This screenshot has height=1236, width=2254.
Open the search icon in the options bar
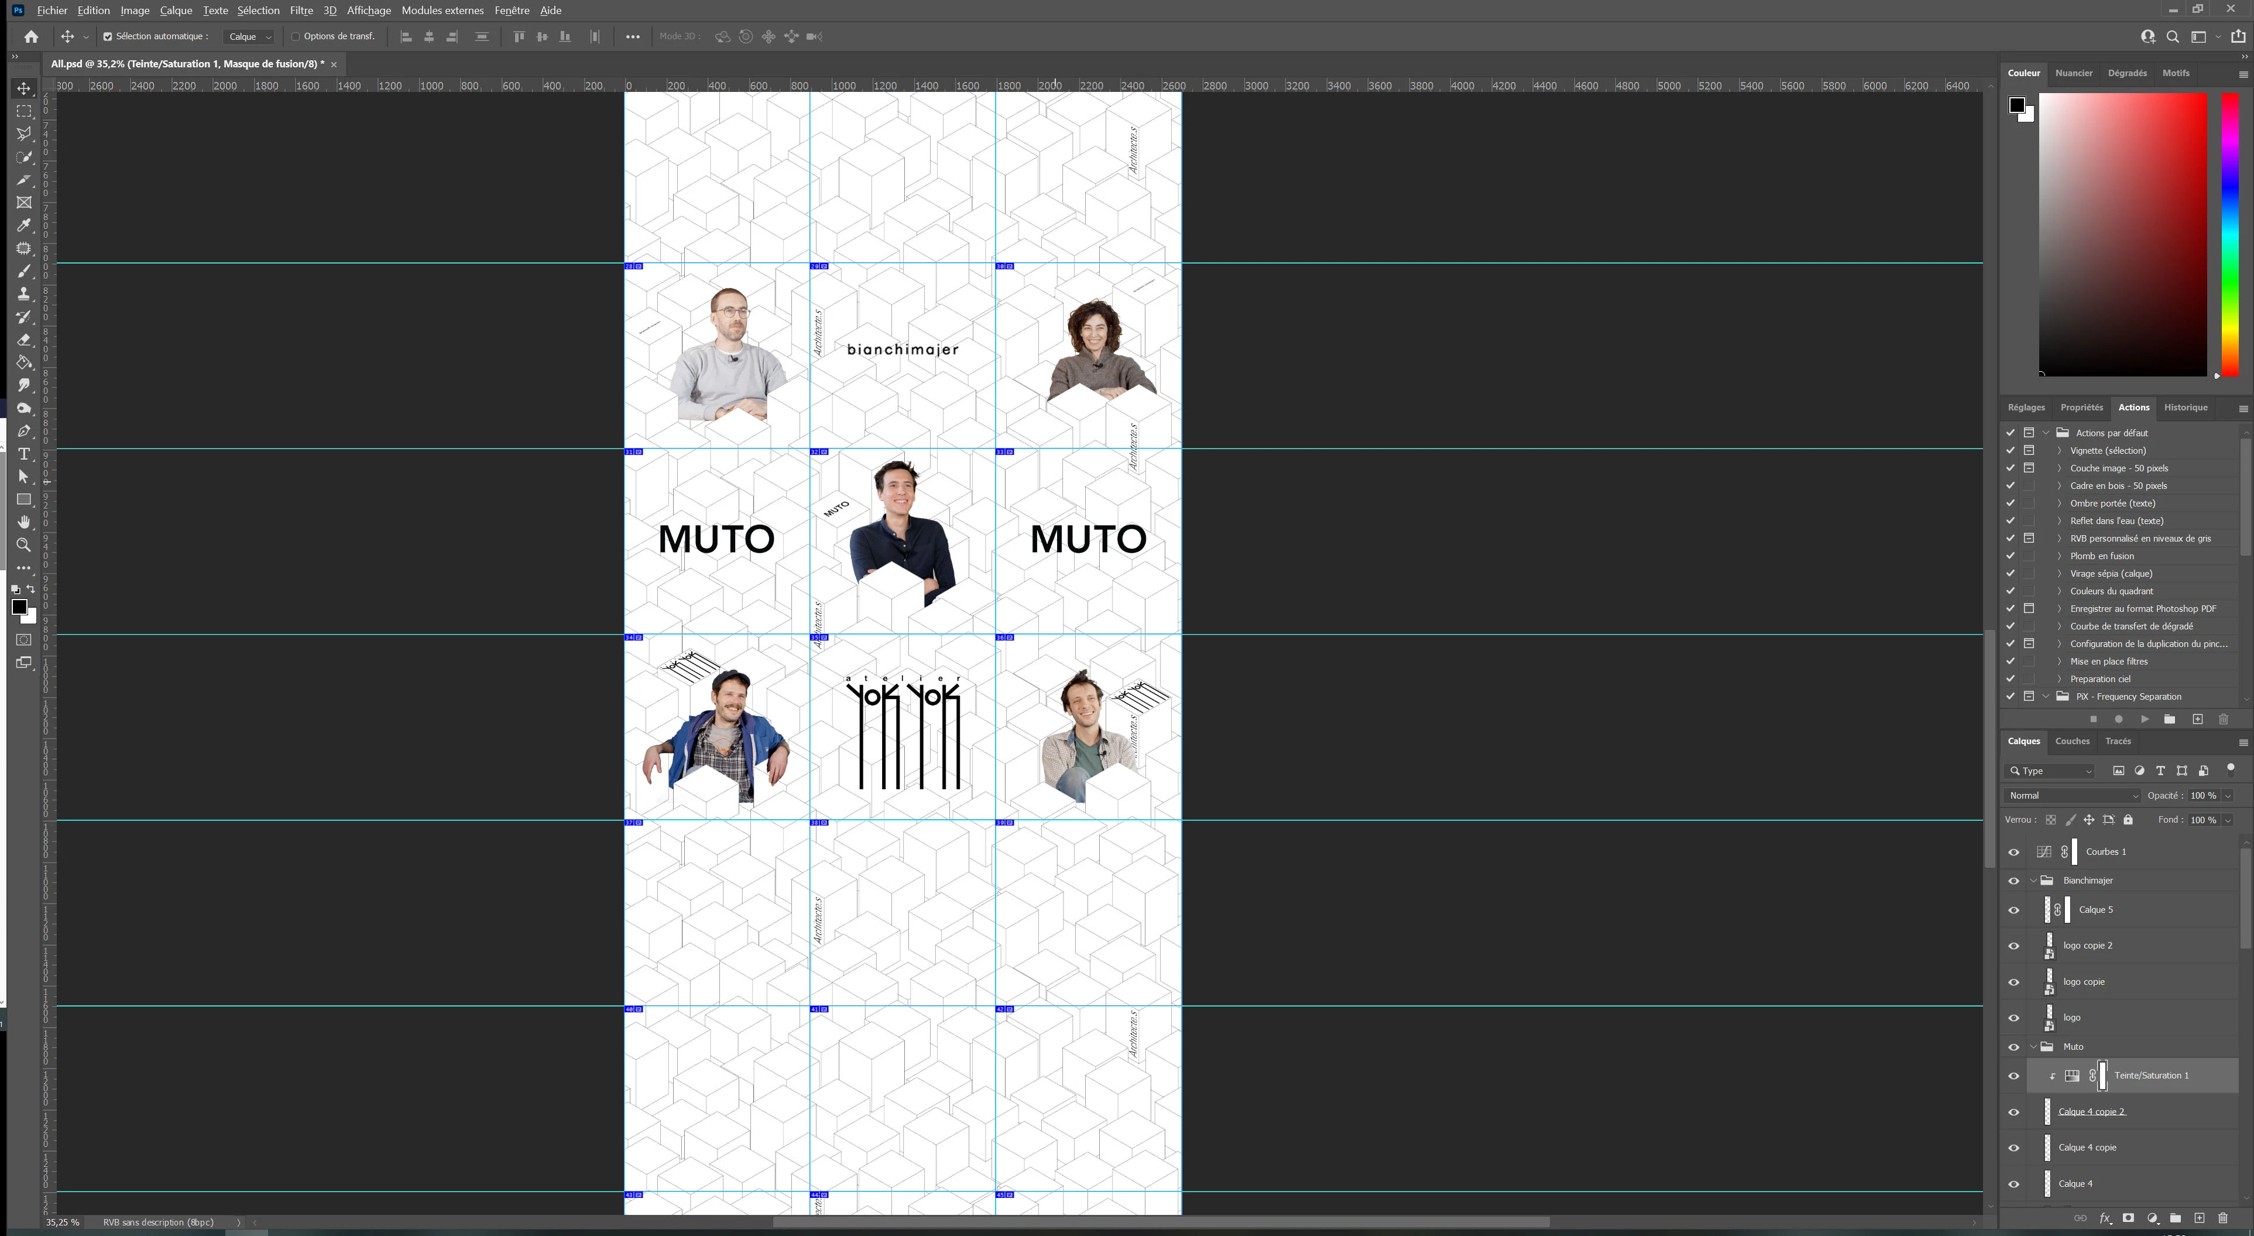2173,37
